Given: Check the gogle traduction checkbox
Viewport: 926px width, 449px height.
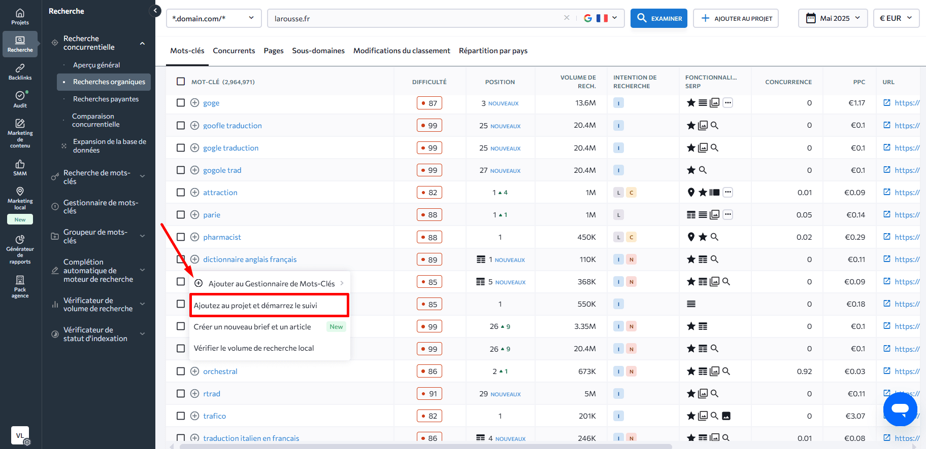Looking at the screenshot, I should coord(181,148).
